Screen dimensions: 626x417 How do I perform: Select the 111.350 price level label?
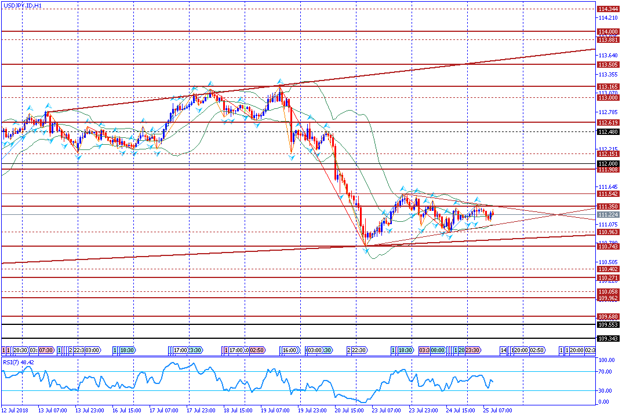click(607, 206)
